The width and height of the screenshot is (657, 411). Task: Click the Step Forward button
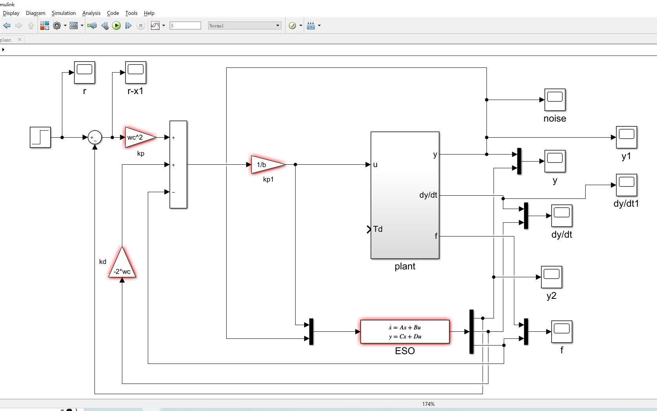[x=128, y=25]
